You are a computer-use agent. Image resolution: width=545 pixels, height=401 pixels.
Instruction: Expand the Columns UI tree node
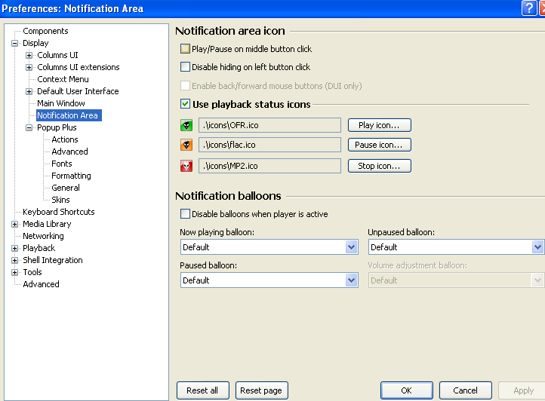[x=29, y=55]
